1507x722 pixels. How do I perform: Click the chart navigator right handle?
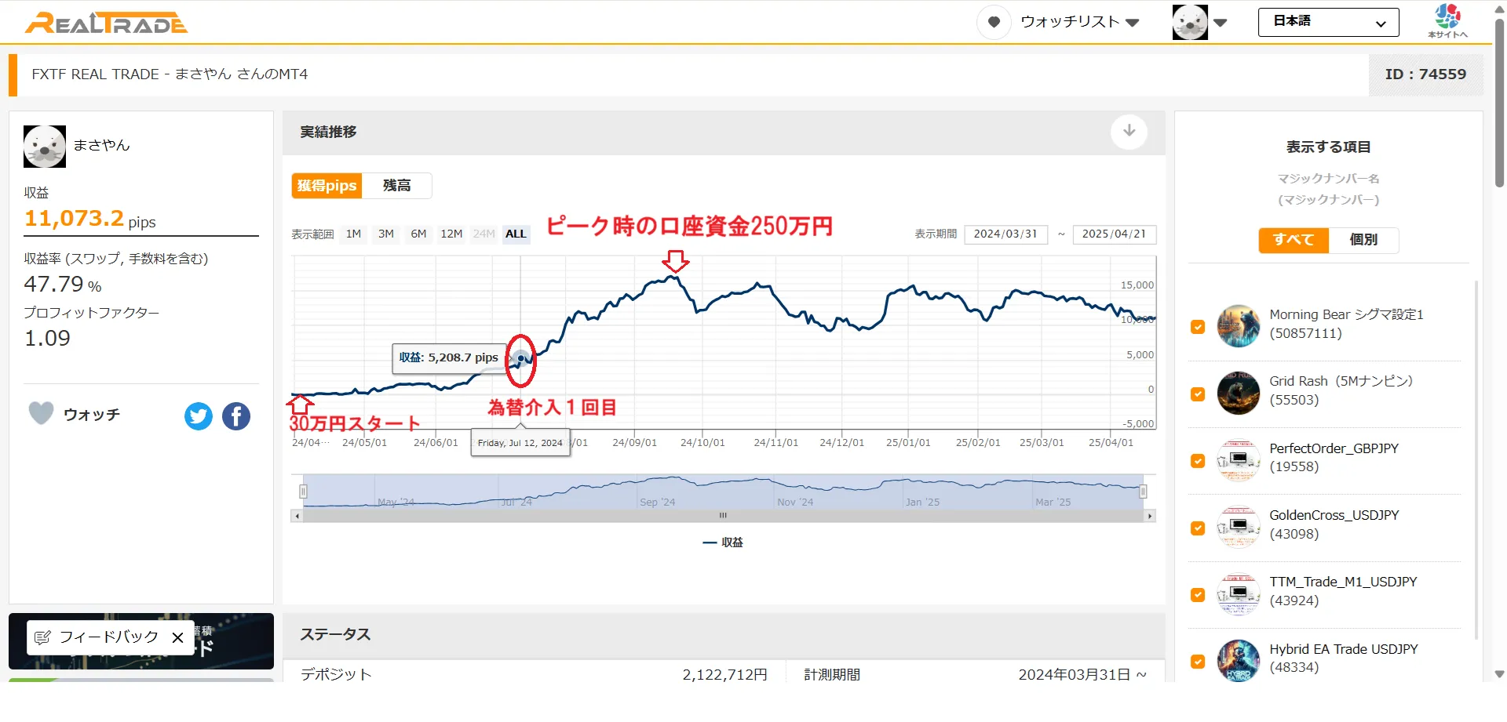coord(1143,492)
